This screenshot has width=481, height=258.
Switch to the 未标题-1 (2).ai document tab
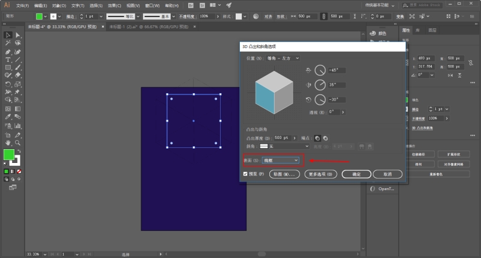tap(149, 26)
